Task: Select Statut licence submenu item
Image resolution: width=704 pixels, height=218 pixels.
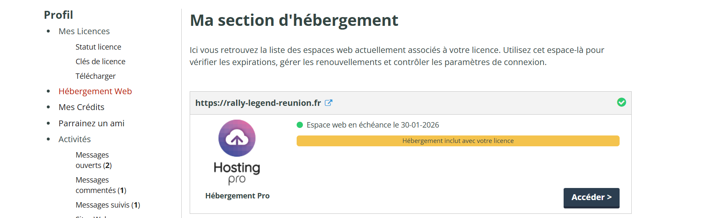Action: (x=98, y=47)
